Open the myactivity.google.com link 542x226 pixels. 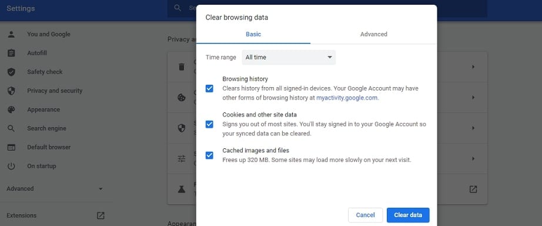347,98
